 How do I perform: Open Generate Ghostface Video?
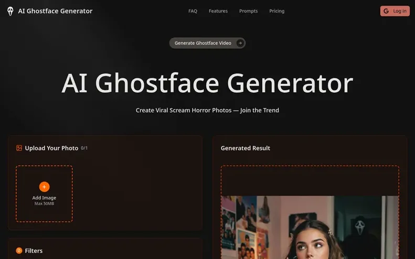click(x=207, y=43)
